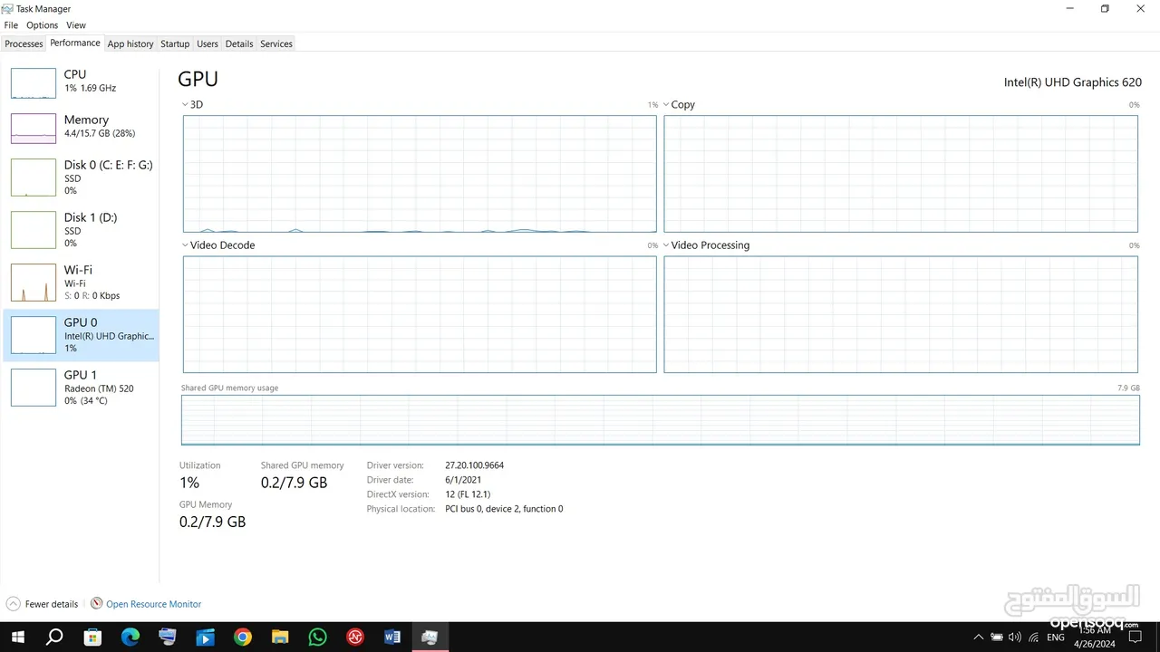Switch ENG input language indicator
This screenshot has width=1160, height=652.
tap(1056, 638)
